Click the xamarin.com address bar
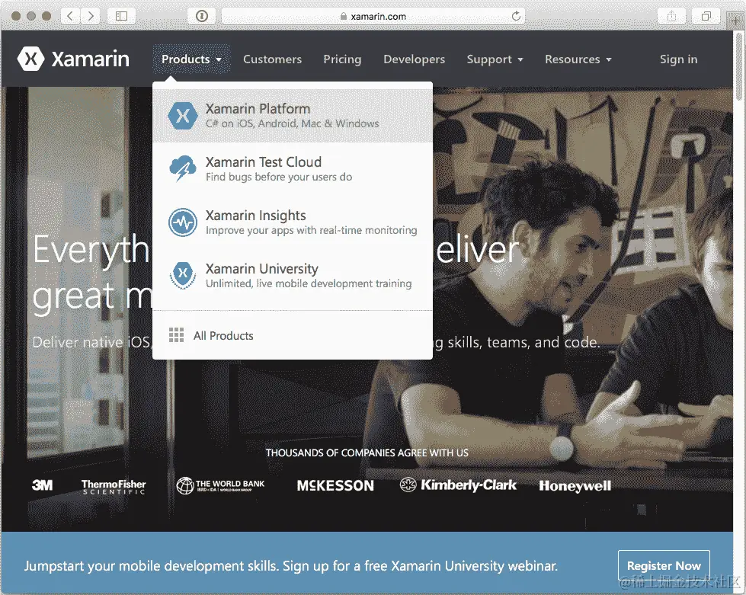Image resolution: width=746 pixels, height=595 pixels. tap(373, 16)
